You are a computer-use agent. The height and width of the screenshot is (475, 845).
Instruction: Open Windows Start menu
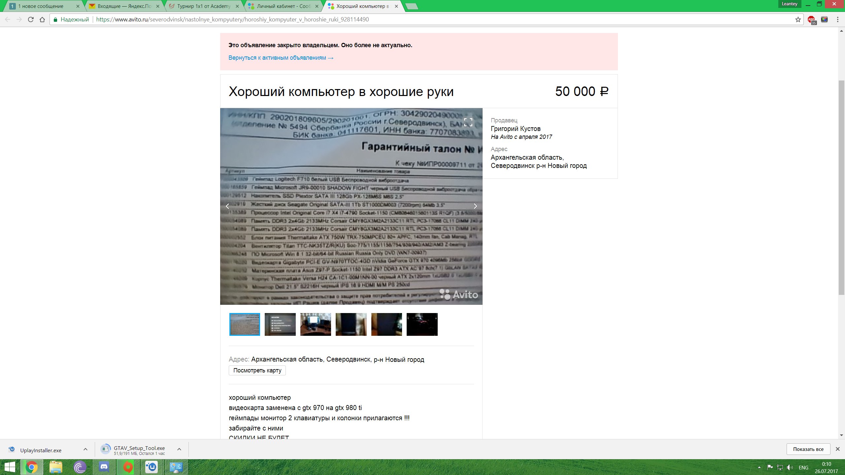pyautogui.click(x=10, y=467)
